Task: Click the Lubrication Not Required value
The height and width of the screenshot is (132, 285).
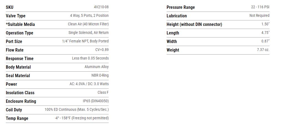Action: (x=259, y=16)
